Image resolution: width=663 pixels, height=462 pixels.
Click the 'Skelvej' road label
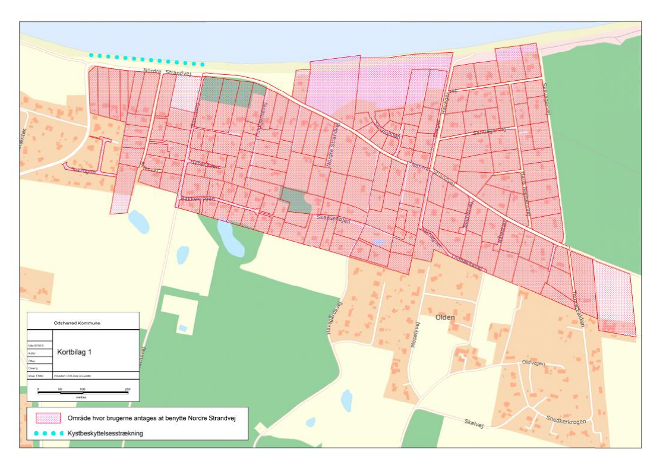475,422
